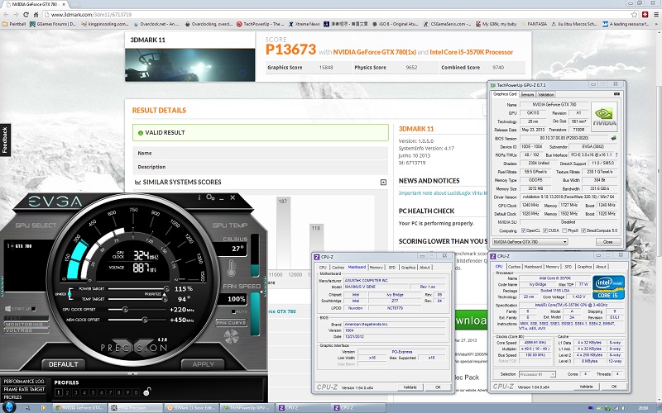The height and width of the screenshot is (413, 662).
Task: Select profile slot 1 in Precision
Action: pyautogui.click(x=58, y=392)
